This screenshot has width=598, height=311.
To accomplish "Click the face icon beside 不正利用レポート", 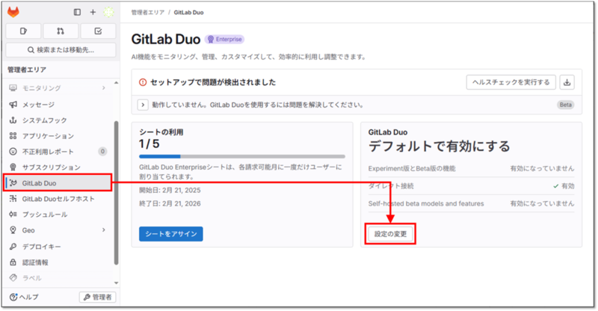I will pos(13,152).
